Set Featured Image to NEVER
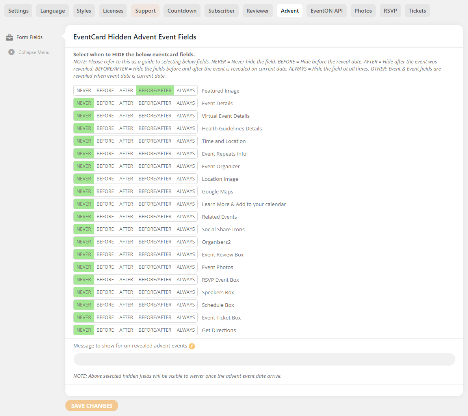Screen dimensions: 468x416 pos(84,91)
